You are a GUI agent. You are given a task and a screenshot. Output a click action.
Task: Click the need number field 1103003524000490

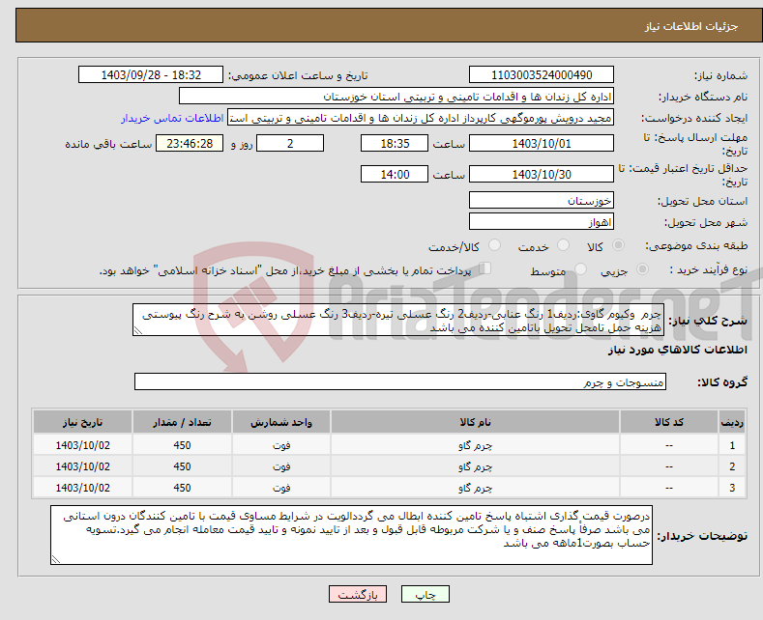pos(542,74)
